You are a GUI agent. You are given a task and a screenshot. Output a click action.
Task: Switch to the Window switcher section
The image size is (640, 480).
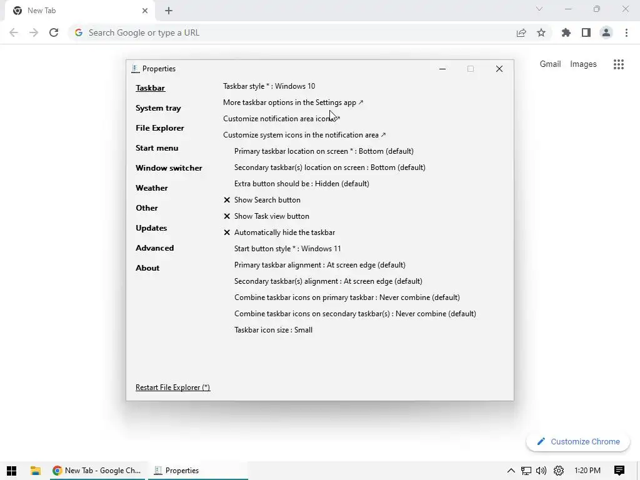coord(169,168)
